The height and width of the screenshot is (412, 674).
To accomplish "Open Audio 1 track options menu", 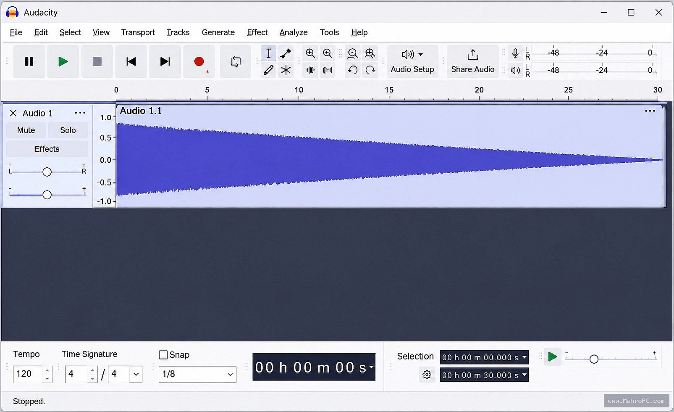I will pyautogui.click(x=80, y=113).
